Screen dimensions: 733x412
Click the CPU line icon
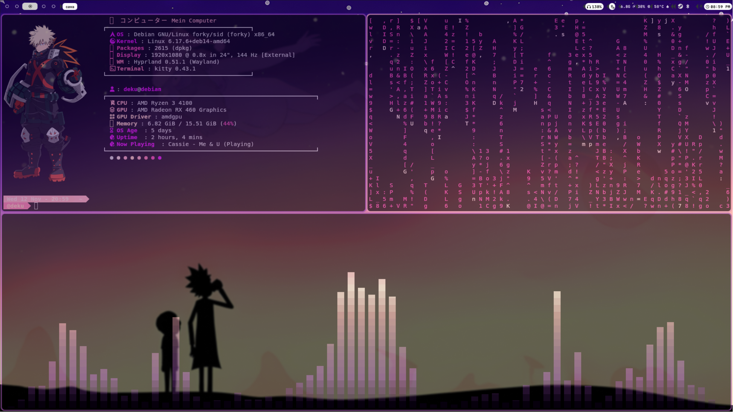point(112,103)
